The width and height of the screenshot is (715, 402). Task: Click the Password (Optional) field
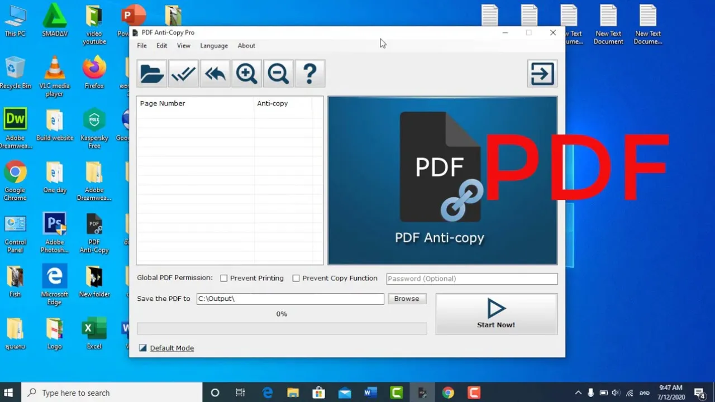472,279
